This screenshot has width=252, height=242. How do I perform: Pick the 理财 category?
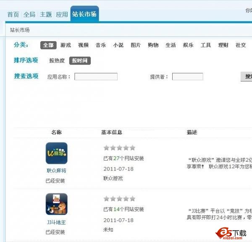pyautogui.click(x=223, y=45)
